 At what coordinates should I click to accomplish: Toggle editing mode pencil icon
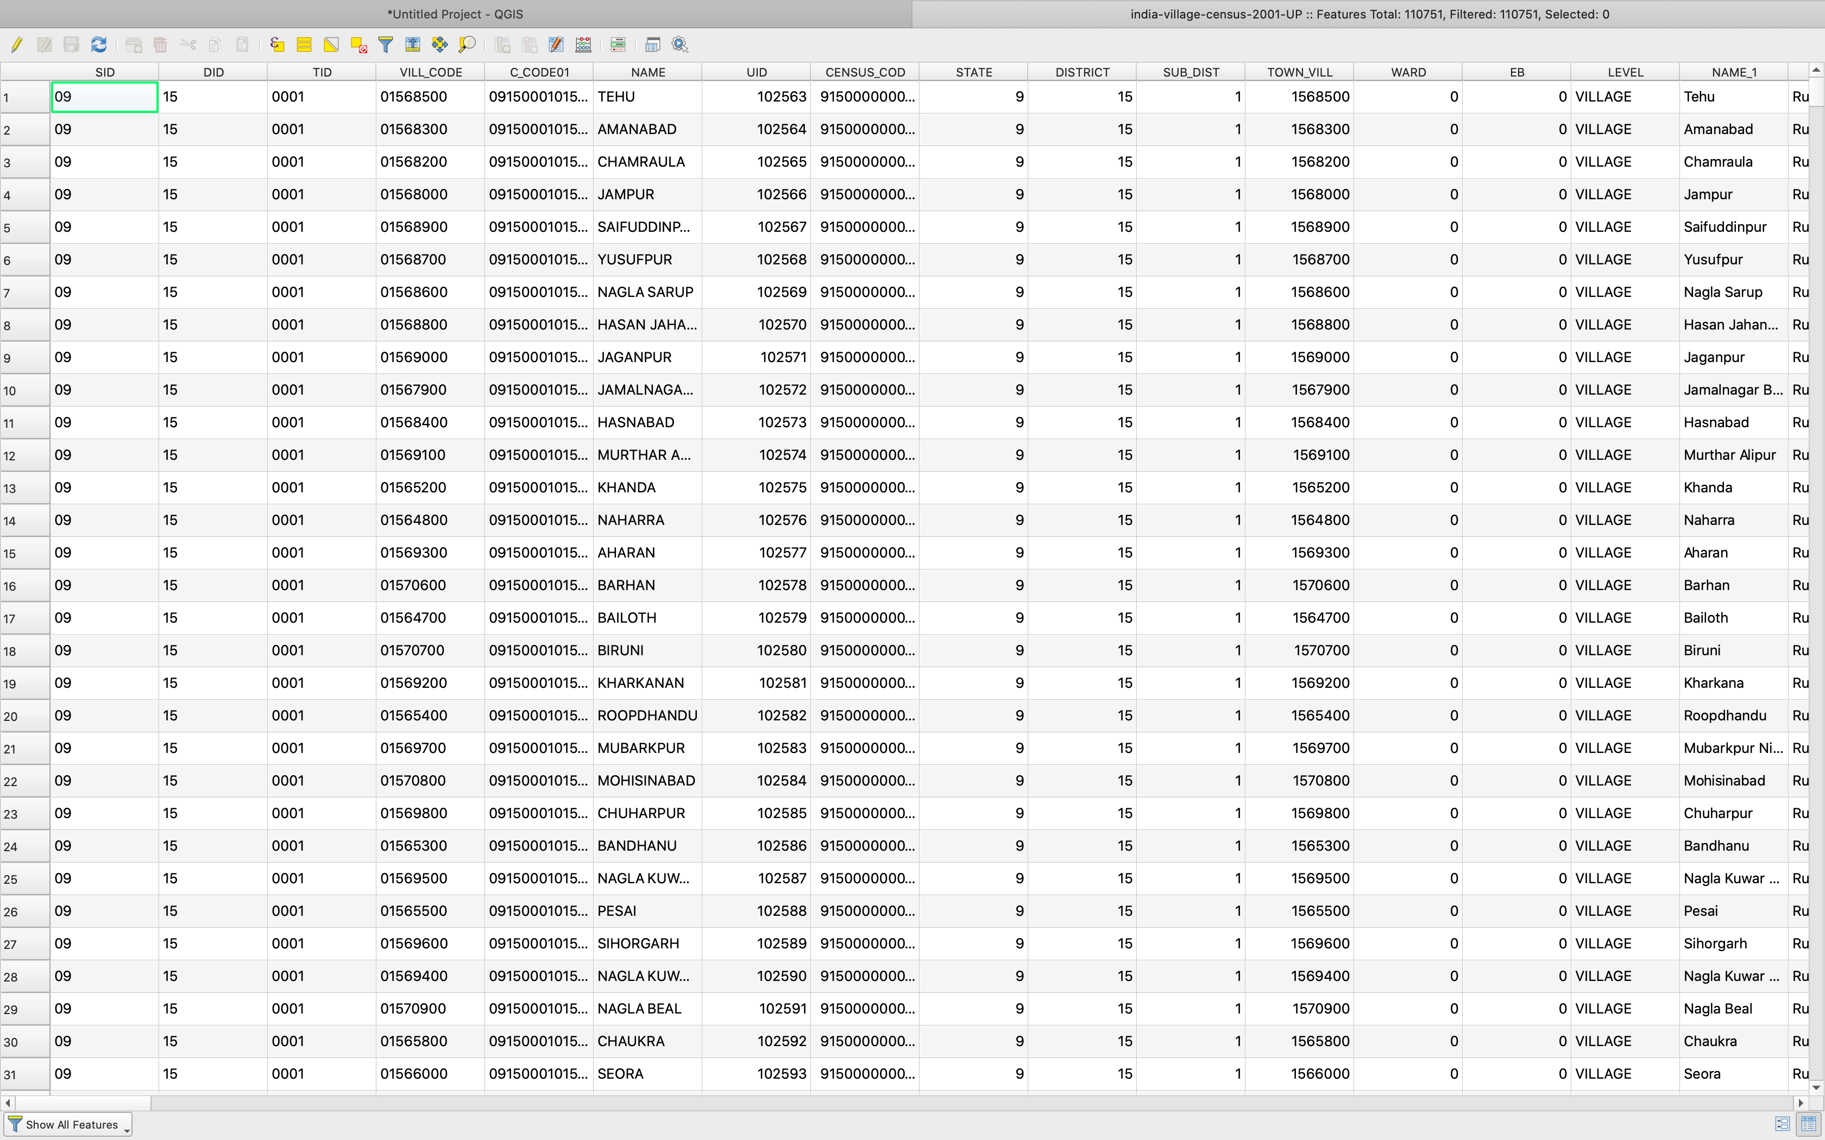[17, 45]
